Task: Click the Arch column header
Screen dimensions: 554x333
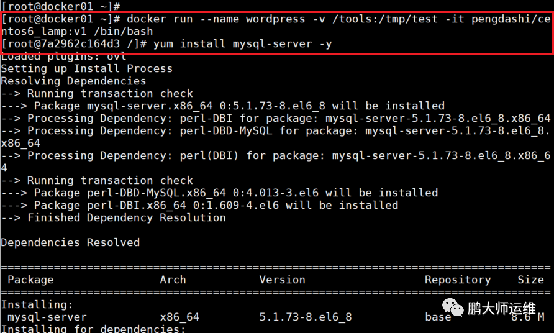Action: 173,280
